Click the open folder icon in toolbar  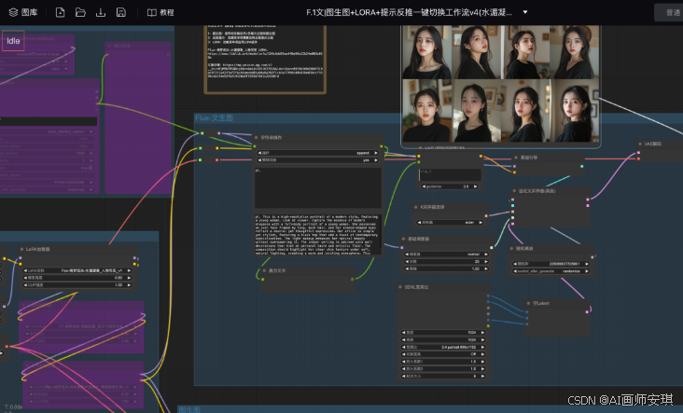point(80,12)
